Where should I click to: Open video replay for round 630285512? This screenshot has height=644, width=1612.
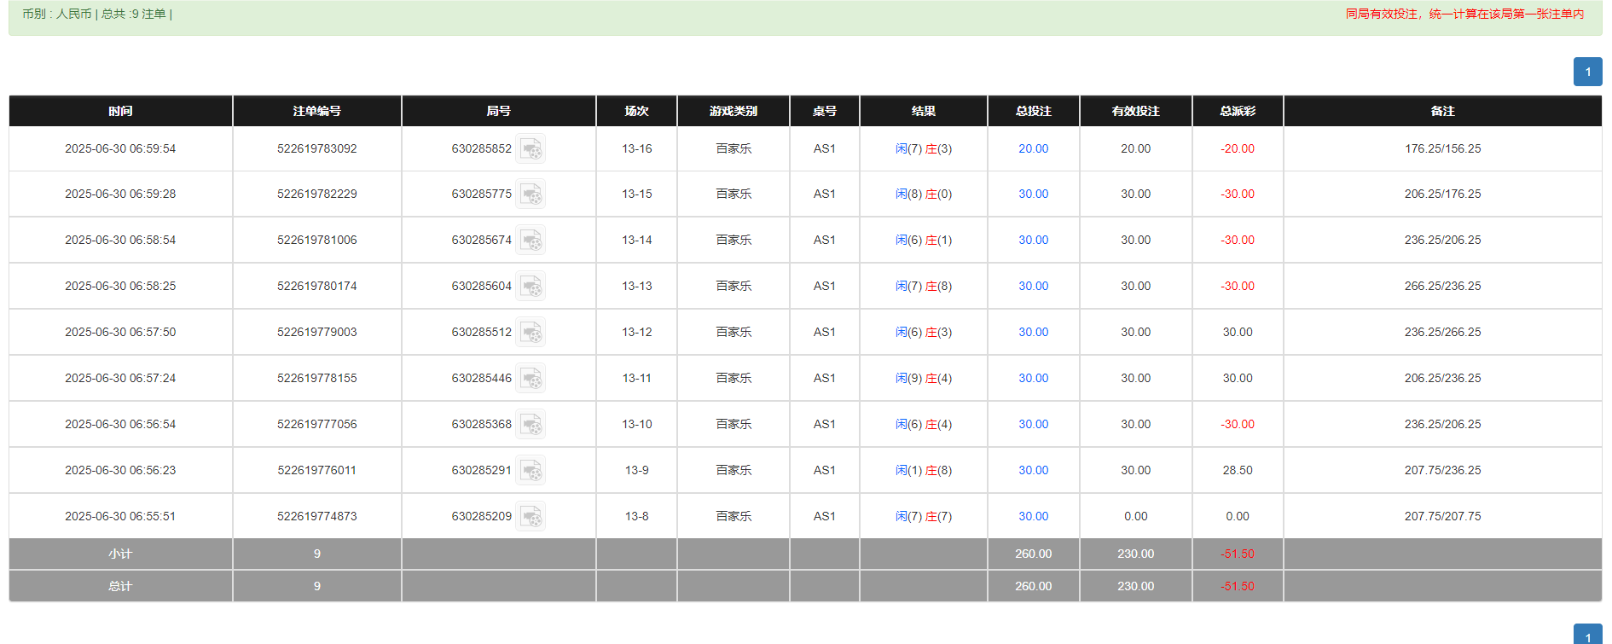point(531,333)
